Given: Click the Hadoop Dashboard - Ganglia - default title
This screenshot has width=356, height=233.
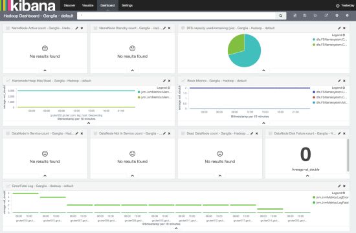Looking at the screenshot, I should [38, 16].
